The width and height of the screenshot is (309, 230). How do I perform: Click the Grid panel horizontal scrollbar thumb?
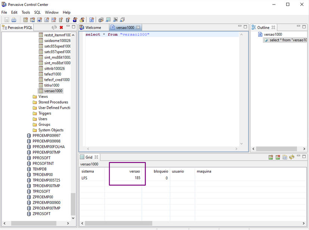(118, 223)
